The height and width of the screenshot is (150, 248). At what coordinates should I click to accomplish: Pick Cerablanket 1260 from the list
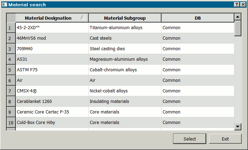(x=34, y=102)
